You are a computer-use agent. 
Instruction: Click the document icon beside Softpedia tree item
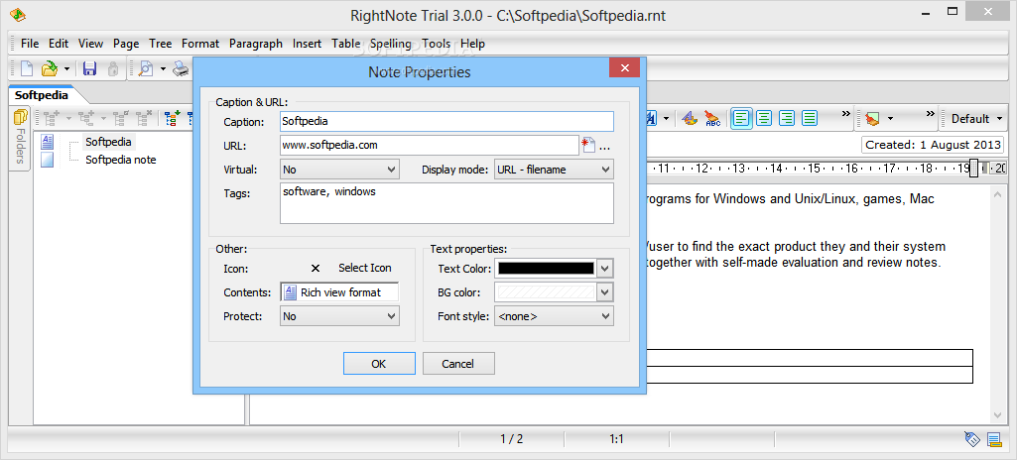pos(47,142)
